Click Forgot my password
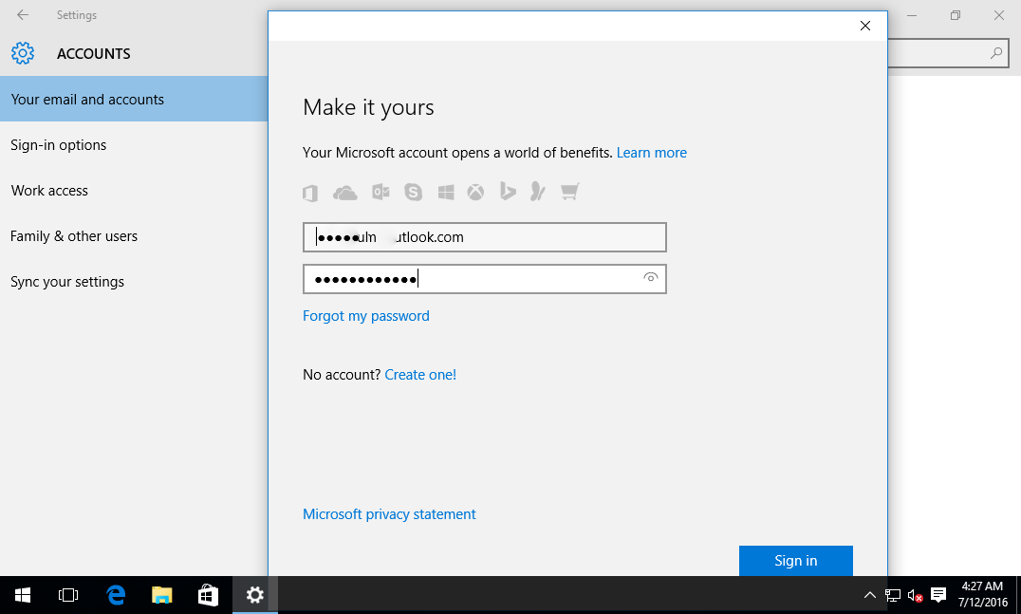 pyautogui.click(x=366, y=316)
